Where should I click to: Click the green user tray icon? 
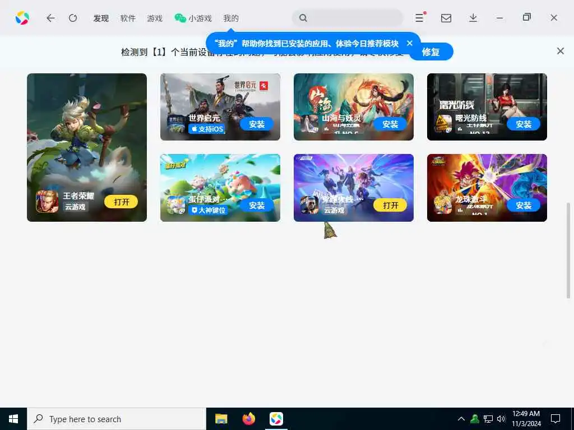click(x=475, y=419)
